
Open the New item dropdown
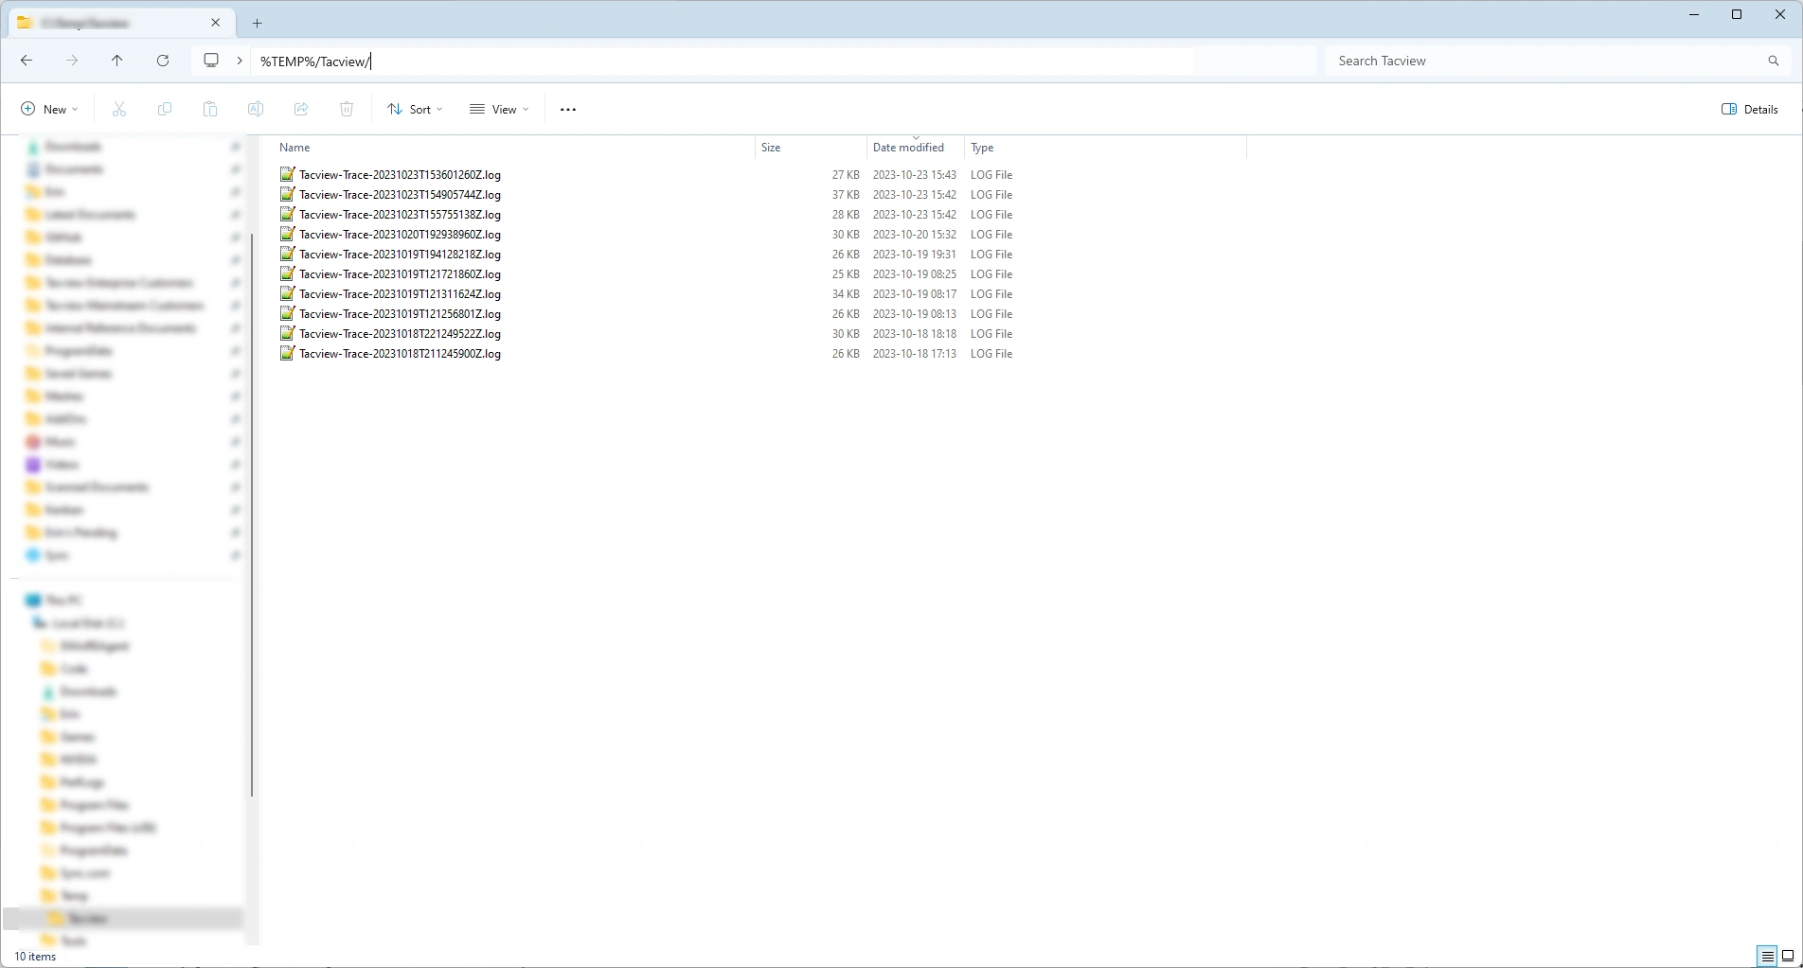click(x=50, y=109)
